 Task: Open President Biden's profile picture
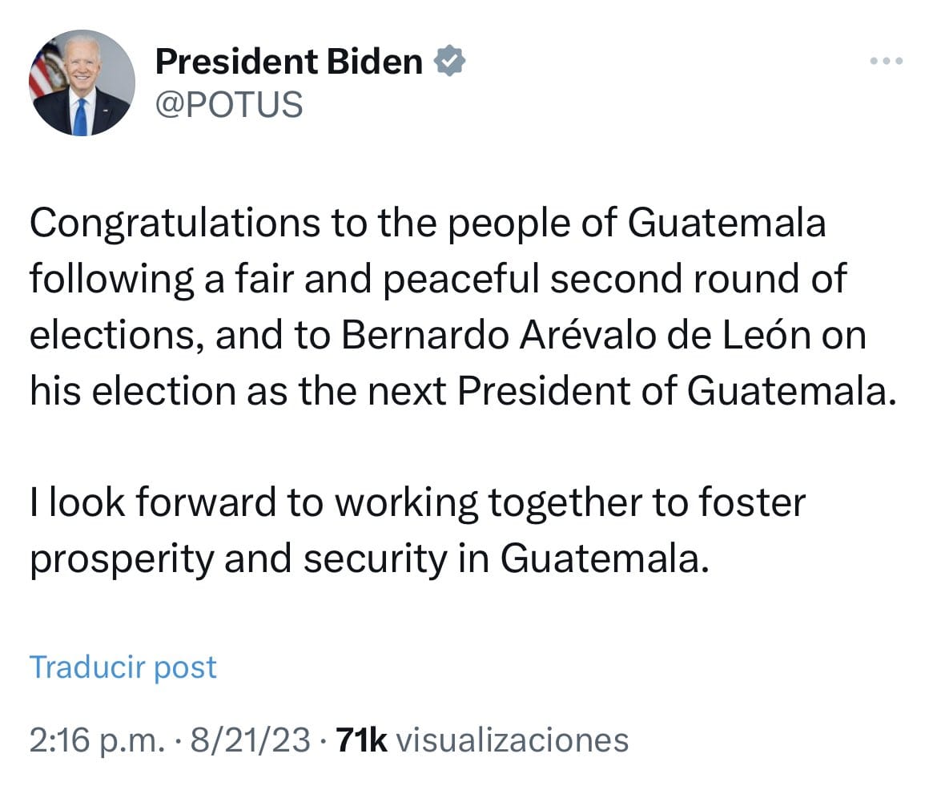(x=82, y=83)
